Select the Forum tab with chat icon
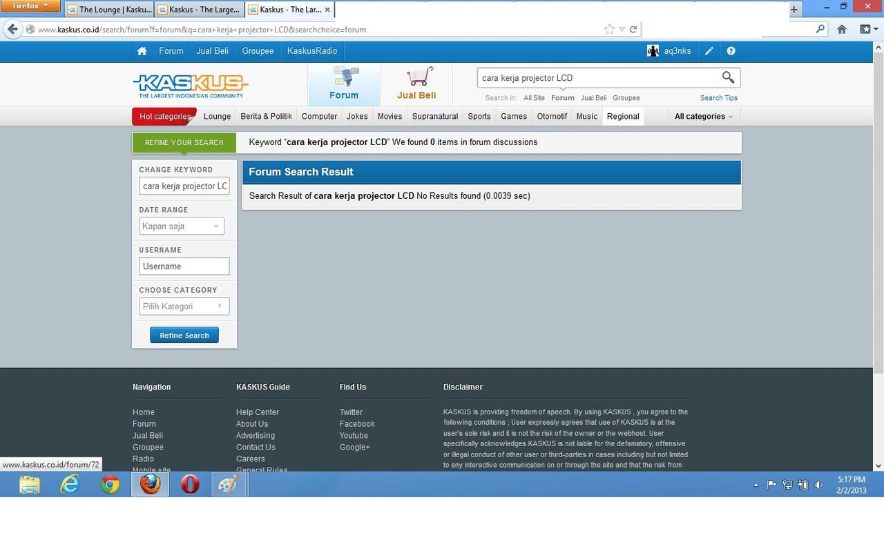Screen dimensions: 884x558 coord(344,84)
